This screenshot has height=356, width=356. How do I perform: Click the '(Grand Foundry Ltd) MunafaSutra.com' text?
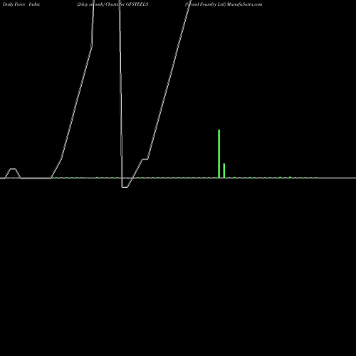point(224,4)
